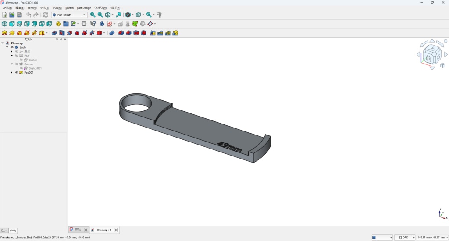Image resolution: width=449 pixels, height=241 pixels.
Task: Activate the What's This help pointer
Action: [93, 24]
